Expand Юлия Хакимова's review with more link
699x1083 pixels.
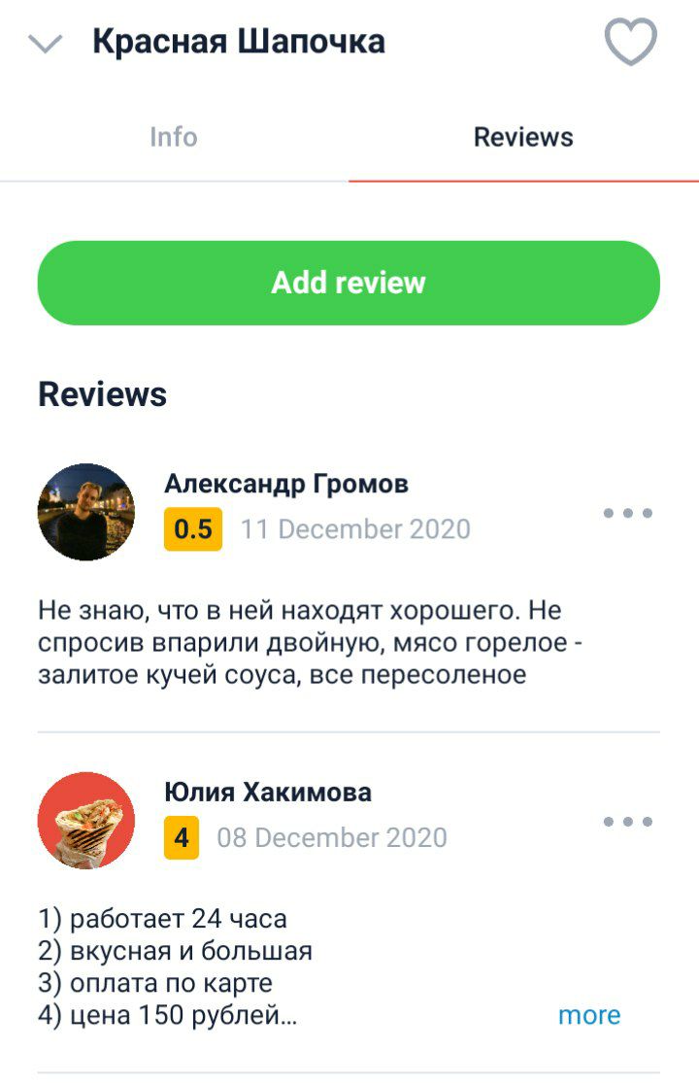(x=589, y=1015)
